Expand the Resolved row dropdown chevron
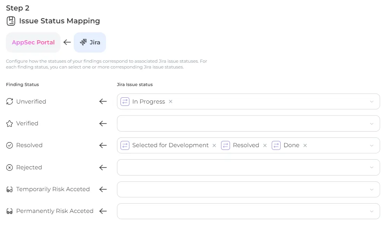Image resolution: width=391 pixels, height=225 pixels. coord(372,146)
